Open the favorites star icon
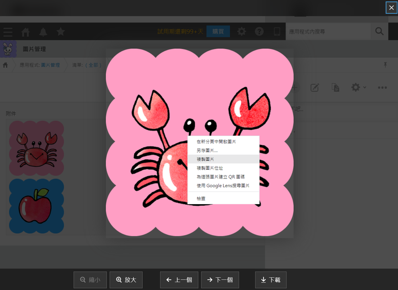 pos(61,32)
